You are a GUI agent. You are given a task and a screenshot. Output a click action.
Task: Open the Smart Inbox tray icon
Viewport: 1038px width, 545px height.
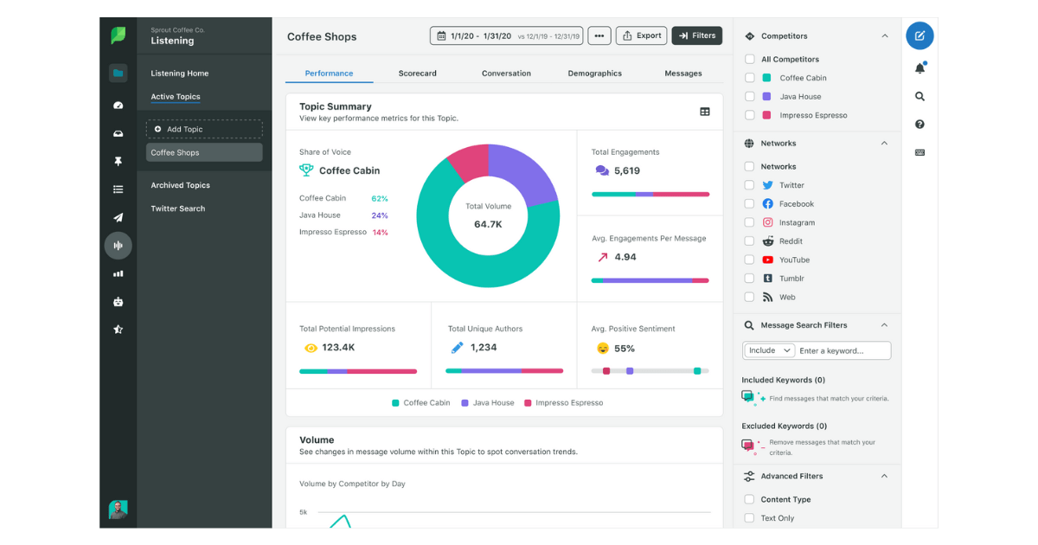(x=119, y=133)
